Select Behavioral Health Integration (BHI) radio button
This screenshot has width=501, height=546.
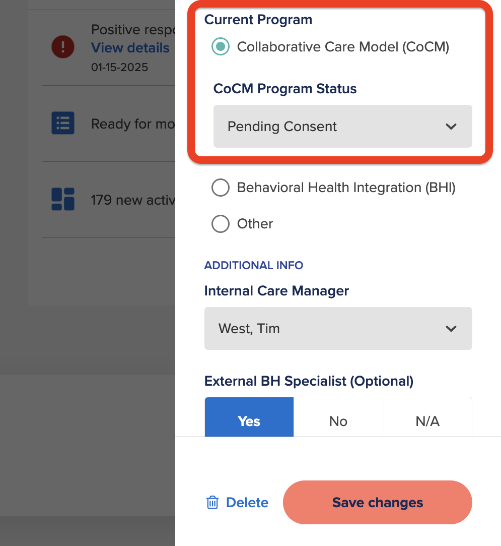coord(221,188)
